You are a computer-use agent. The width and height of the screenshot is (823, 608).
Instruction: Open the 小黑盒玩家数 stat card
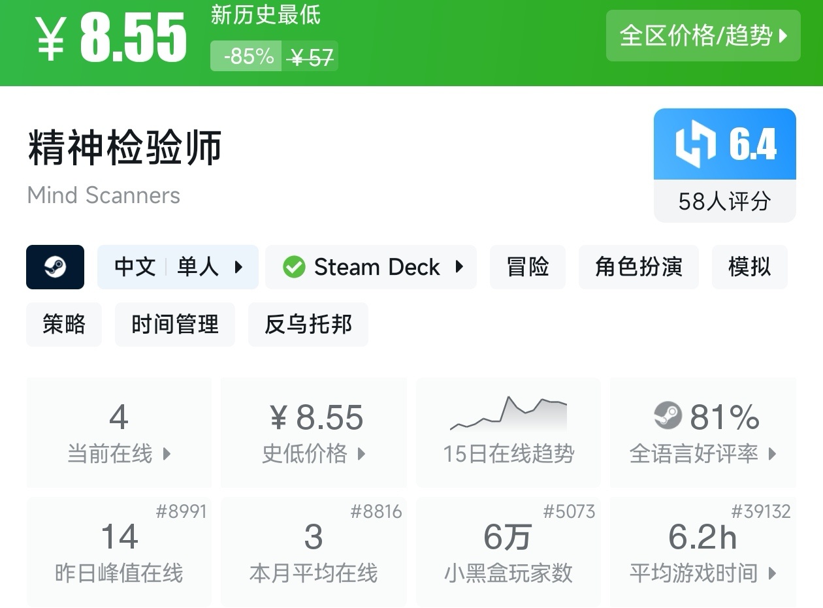click(508, 552)
